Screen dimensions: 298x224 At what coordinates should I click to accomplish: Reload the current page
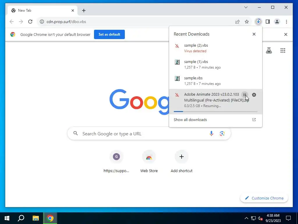tap(30, 22)
